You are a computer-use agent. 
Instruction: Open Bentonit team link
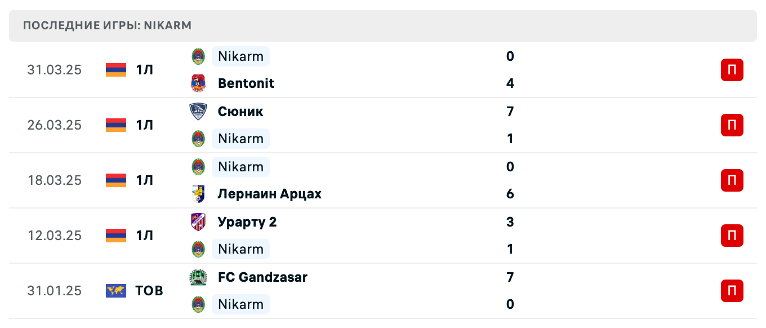(x=246, y=83)
